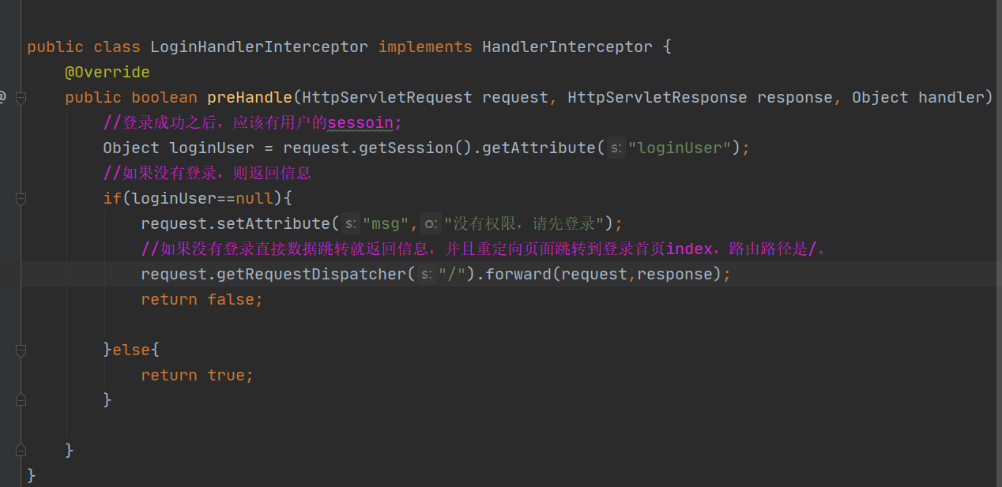Click the HttpServletResponse parameter type
The width and height of the screenshot is (1002, 487).
point(657,97)
